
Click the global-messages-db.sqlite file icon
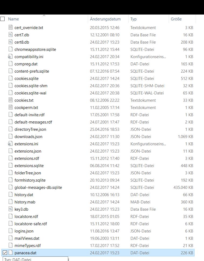pos(11,188)
